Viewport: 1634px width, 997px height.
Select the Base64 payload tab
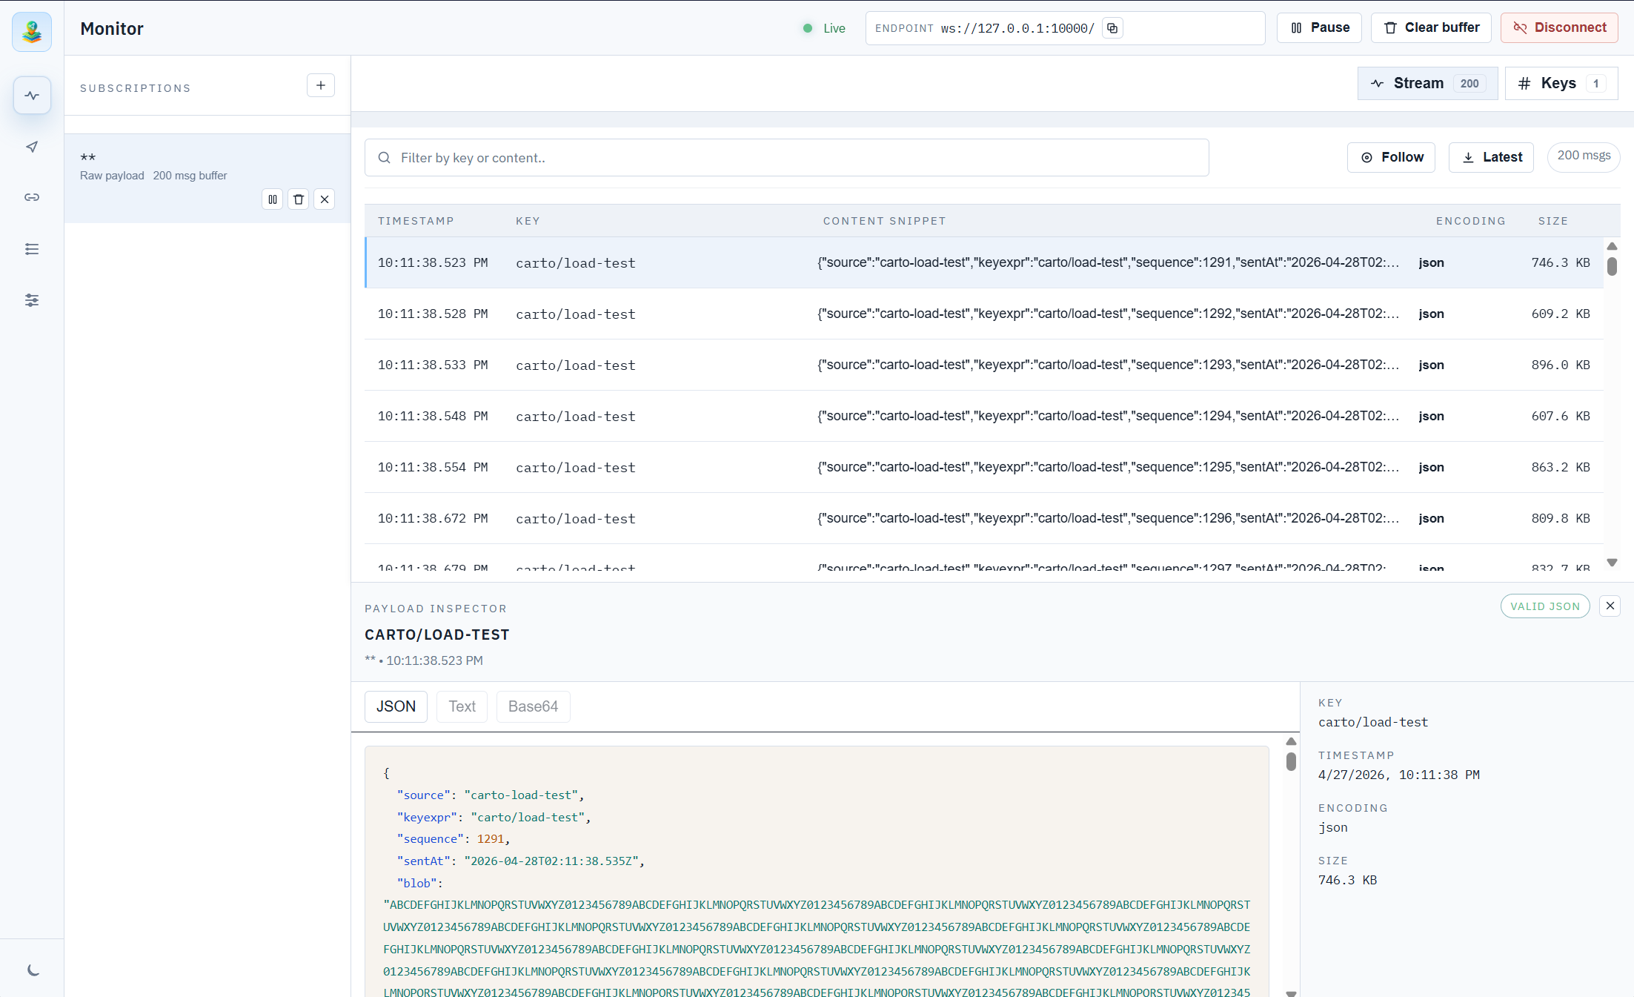pyautogui.click(x=534, y=706)
